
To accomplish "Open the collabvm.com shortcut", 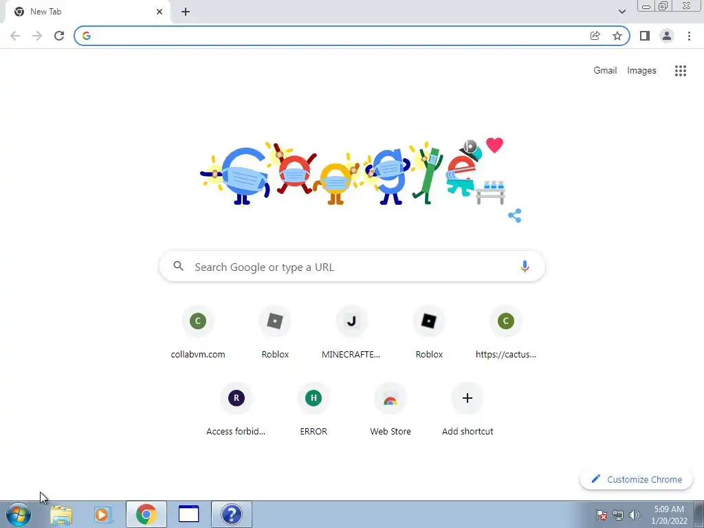I will click(x=198, y=332).
